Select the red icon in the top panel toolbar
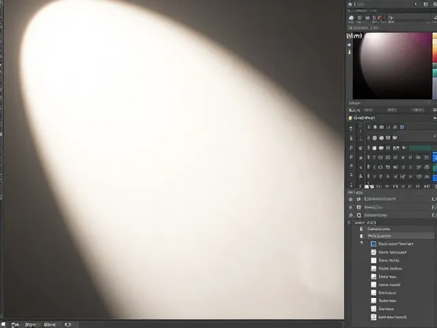Viewport: 437px width, 328px height. point(380,18)
